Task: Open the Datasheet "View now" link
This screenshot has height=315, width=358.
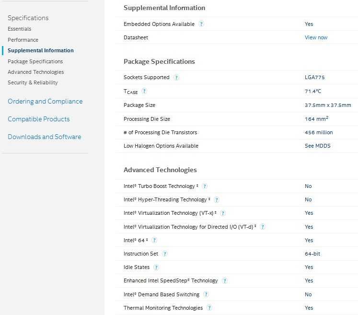Action: tap(316, 37)
